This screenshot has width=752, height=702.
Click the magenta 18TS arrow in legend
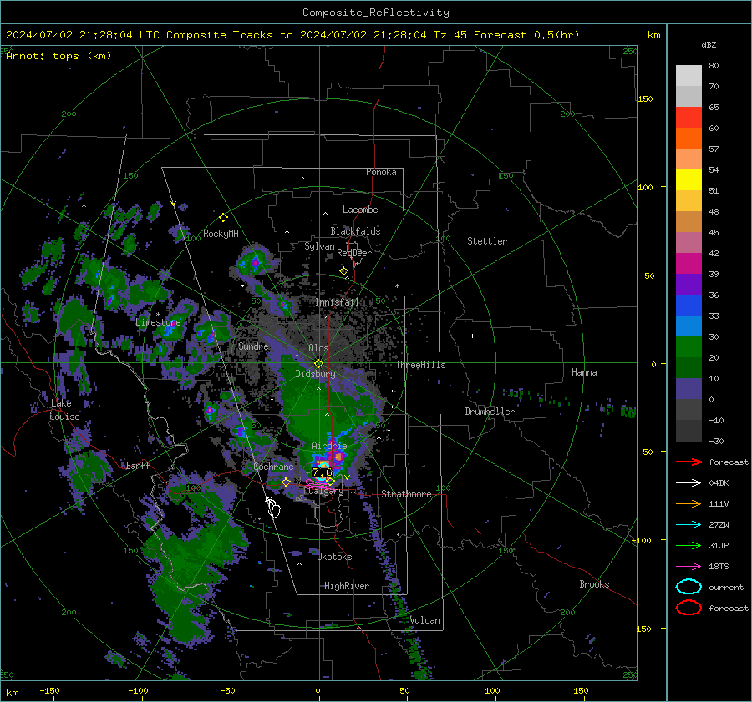(688, 567)
